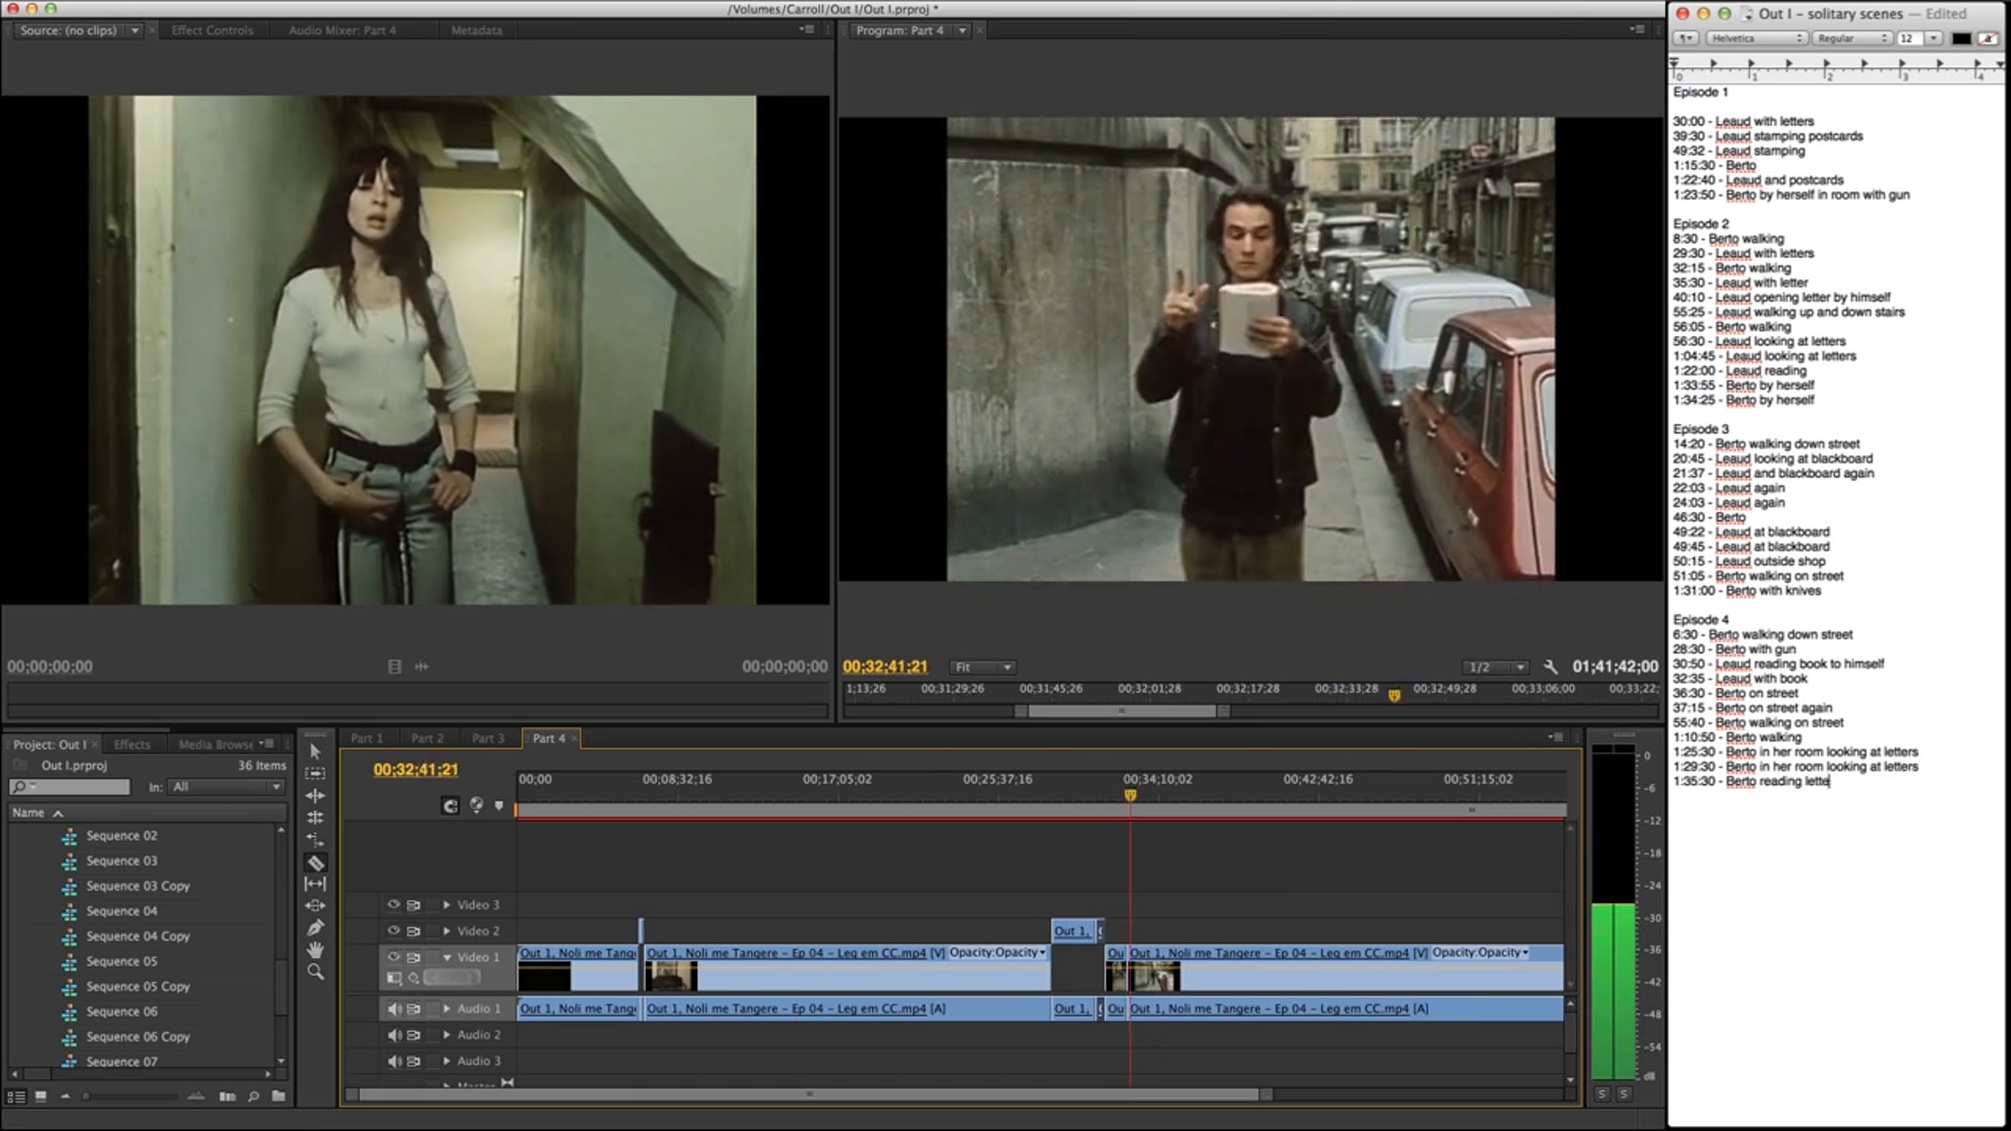Switch Project panel to list view
The image size is (2011, 1131).
tap(16, 1096)
